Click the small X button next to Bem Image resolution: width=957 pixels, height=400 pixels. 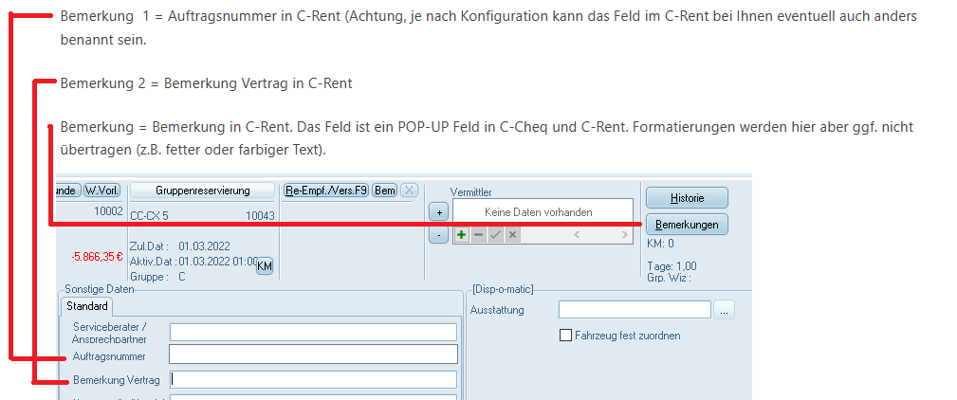(409, 191)
